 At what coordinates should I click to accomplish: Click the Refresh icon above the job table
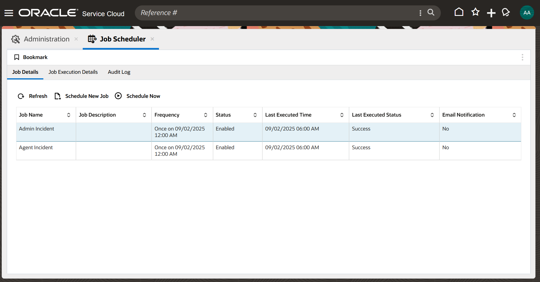21,96
